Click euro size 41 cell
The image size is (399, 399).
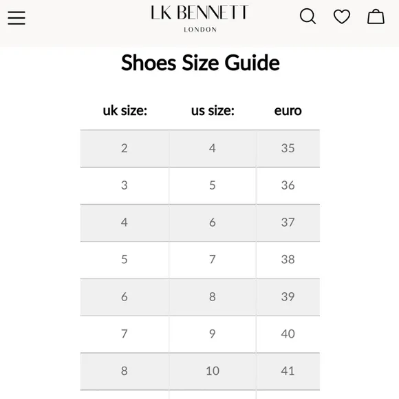pos(288,371)
